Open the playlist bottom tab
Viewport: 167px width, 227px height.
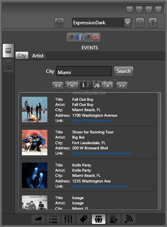(53, 219)
